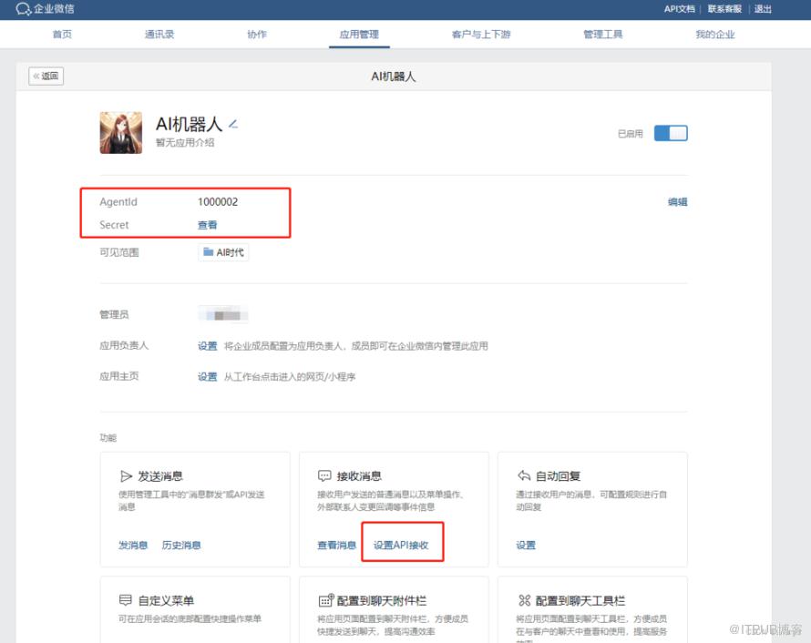Image resolution: width=811 pixels, height=643 pixels.
Task: Click the 编辑 link for visible range
Action: click(677, 202)
